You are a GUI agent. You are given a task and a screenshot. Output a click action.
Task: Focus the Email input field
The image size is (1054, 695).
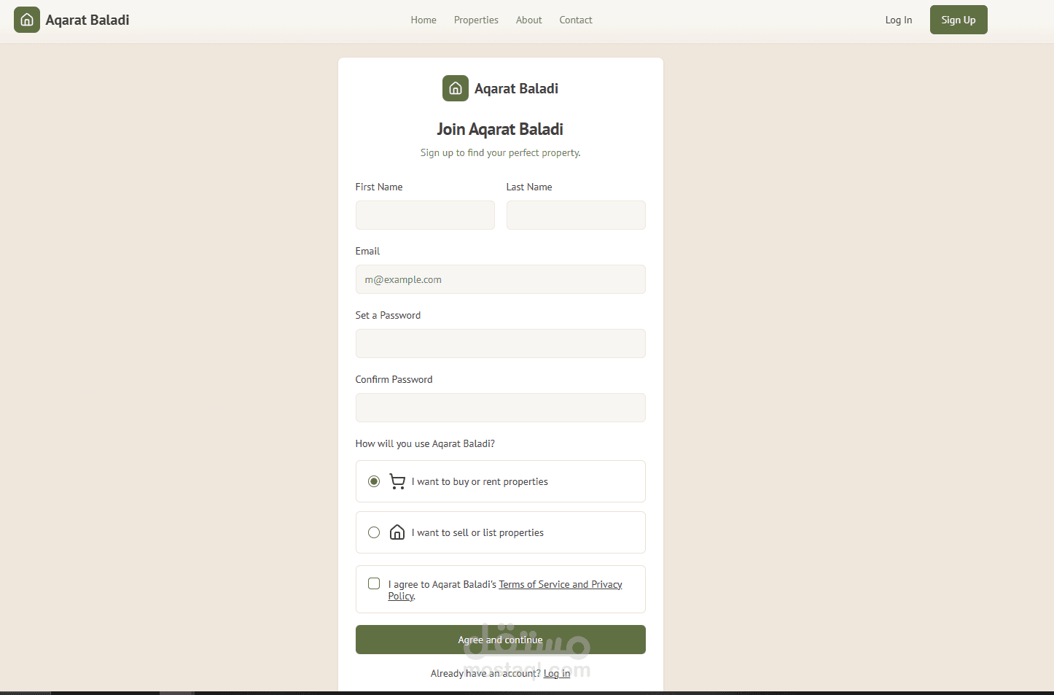pyautogui.click(x=500, y=279)
